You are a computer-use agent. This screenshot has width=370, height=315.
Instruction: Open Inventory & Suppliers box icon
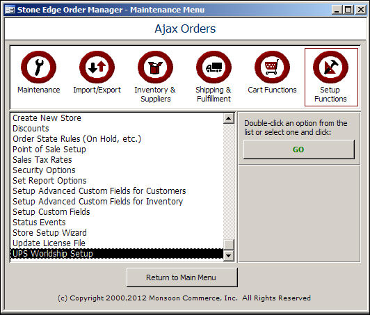click(155, 67)
